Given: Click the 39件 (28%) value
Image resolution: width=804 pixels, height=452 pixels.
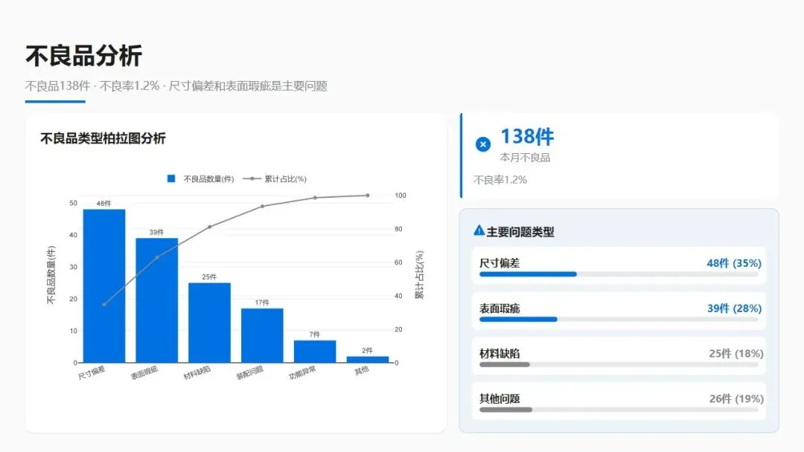Looking at the screenshot, I should 734,309.
